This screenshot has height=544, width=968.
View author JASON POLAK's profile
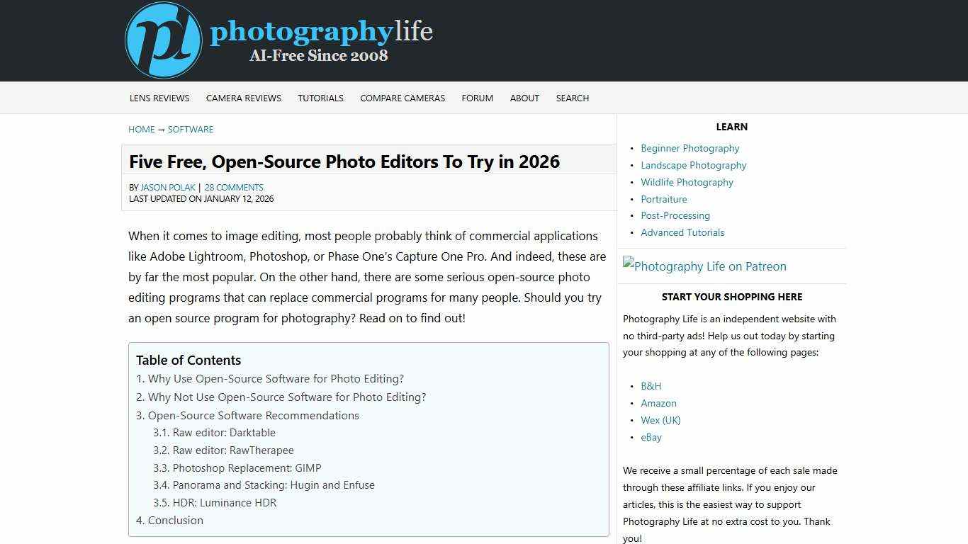167,187
